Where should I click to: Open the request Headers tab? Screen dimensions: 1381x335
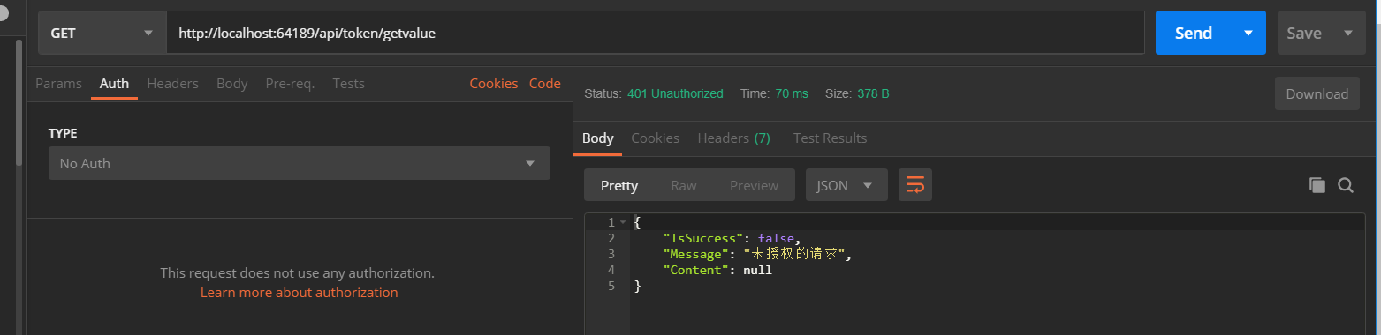point(172,83)
